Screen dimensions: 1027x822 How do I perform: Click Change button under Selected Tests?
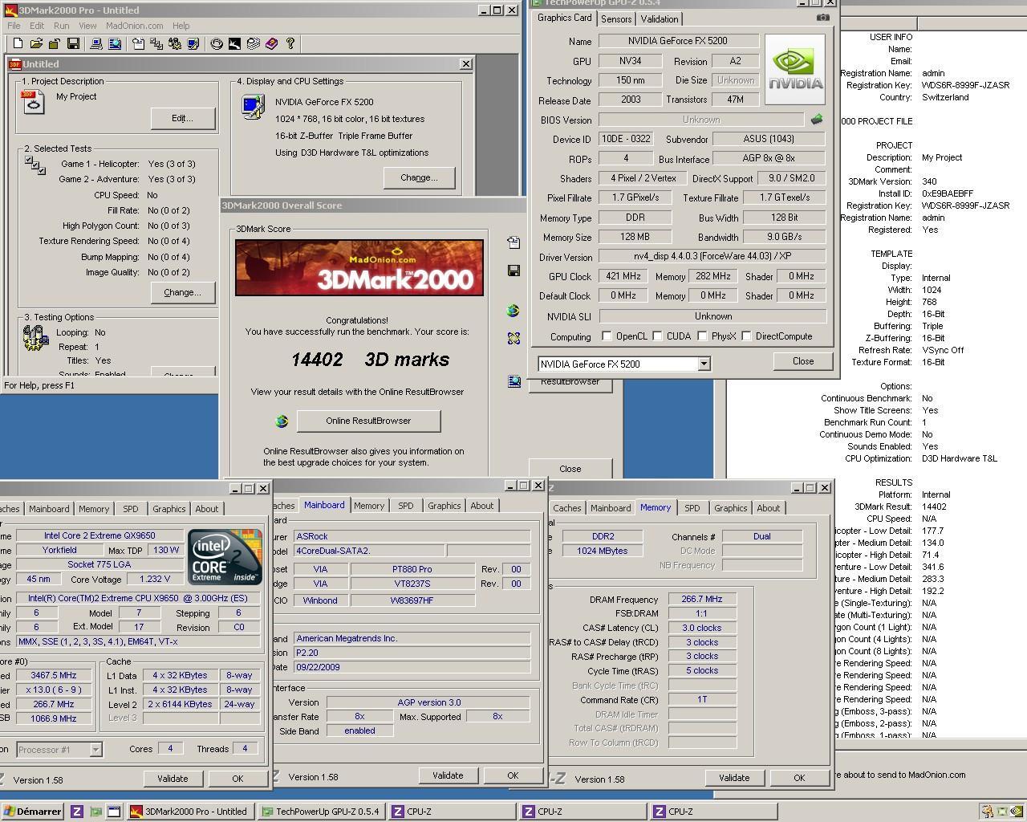coord(183,292)
